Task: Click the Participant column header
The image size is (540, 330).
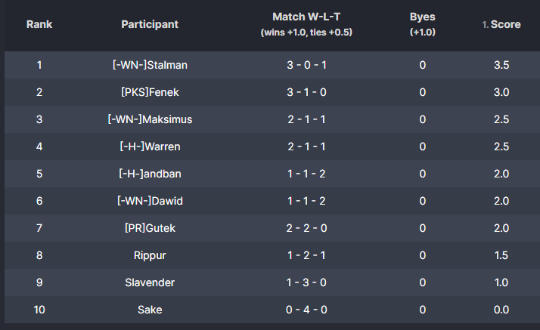Action: 150,24
